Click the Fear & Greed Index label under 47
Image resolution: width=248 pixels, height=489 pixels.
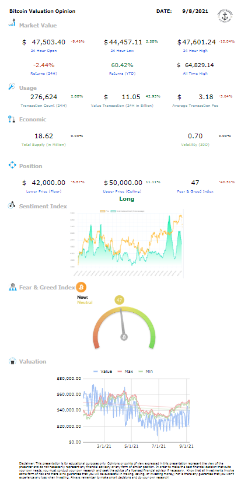pos(197,191)
